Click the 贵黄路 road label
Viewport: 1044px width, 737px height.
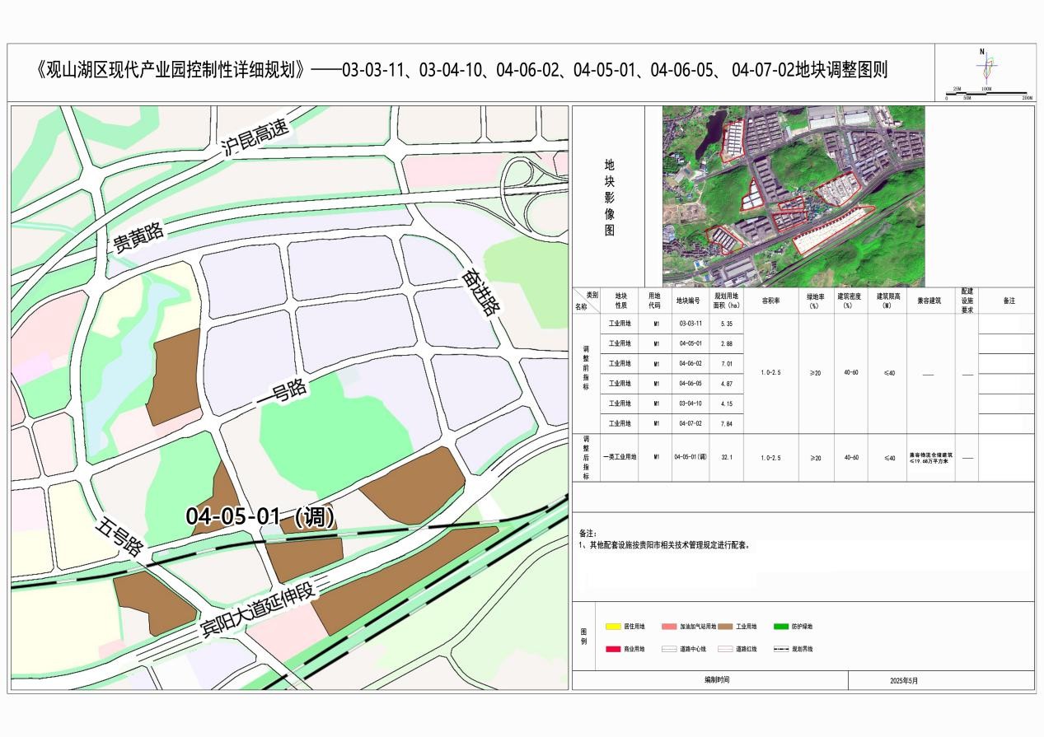tap(138, 236)
